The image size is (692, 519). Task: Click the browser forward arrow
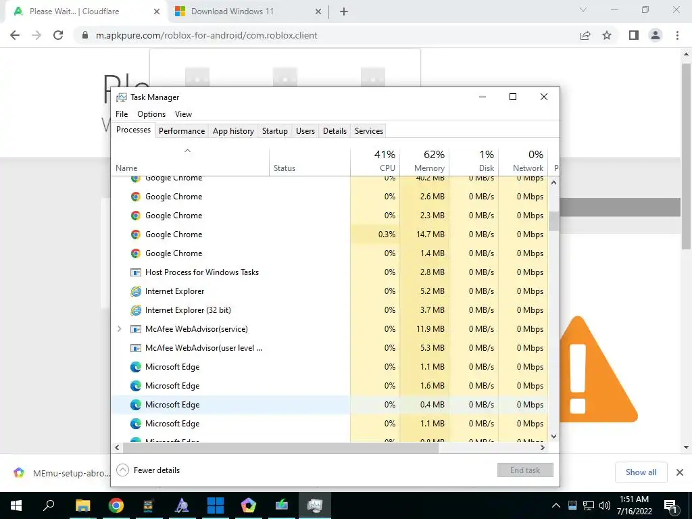(x=36, y=35)
